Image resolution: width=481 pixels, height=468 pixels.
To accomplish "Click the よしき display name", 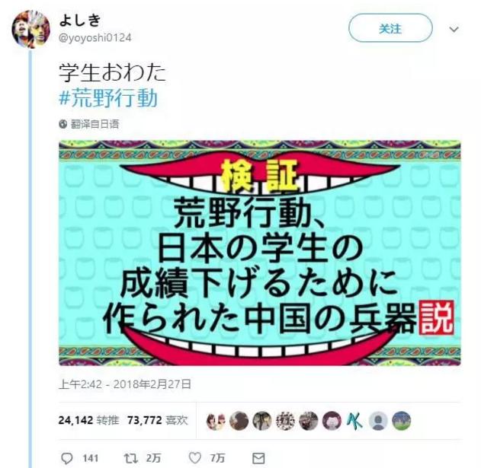I will pos(80,21).
